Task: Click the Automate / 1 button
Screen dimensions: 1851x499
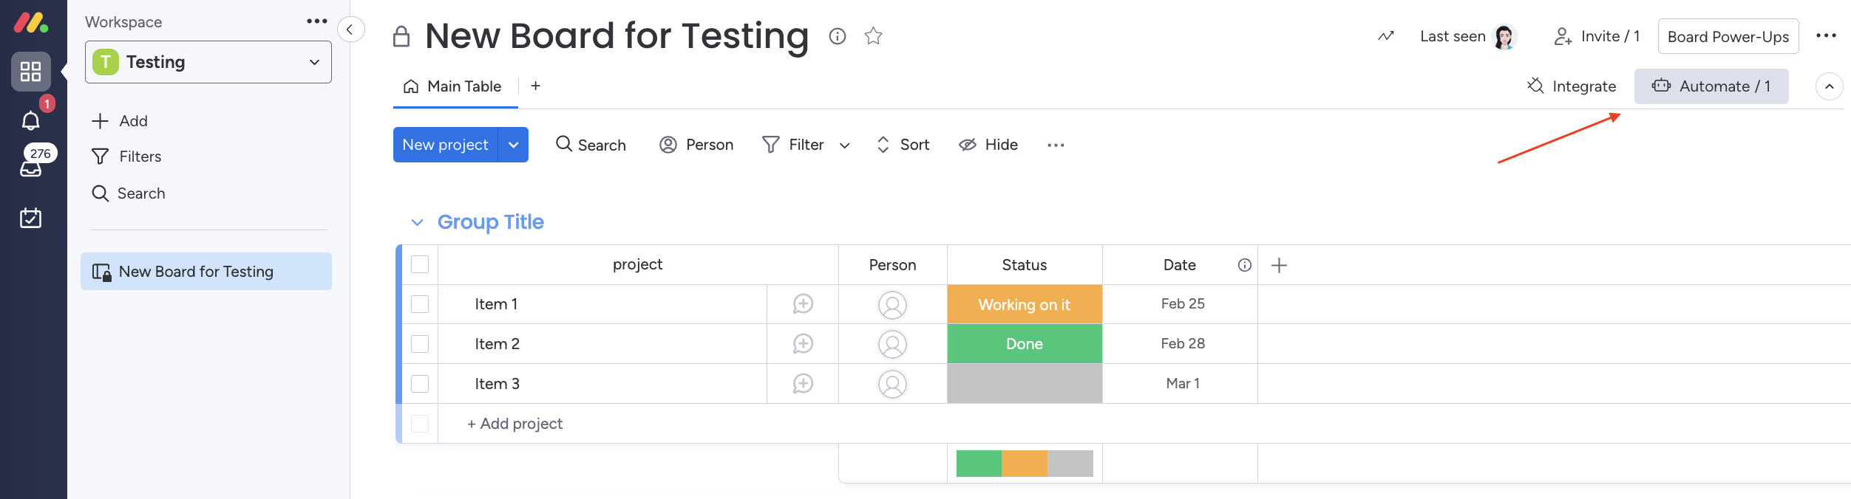Action: pyautogui.click(x=1711, y=86)
